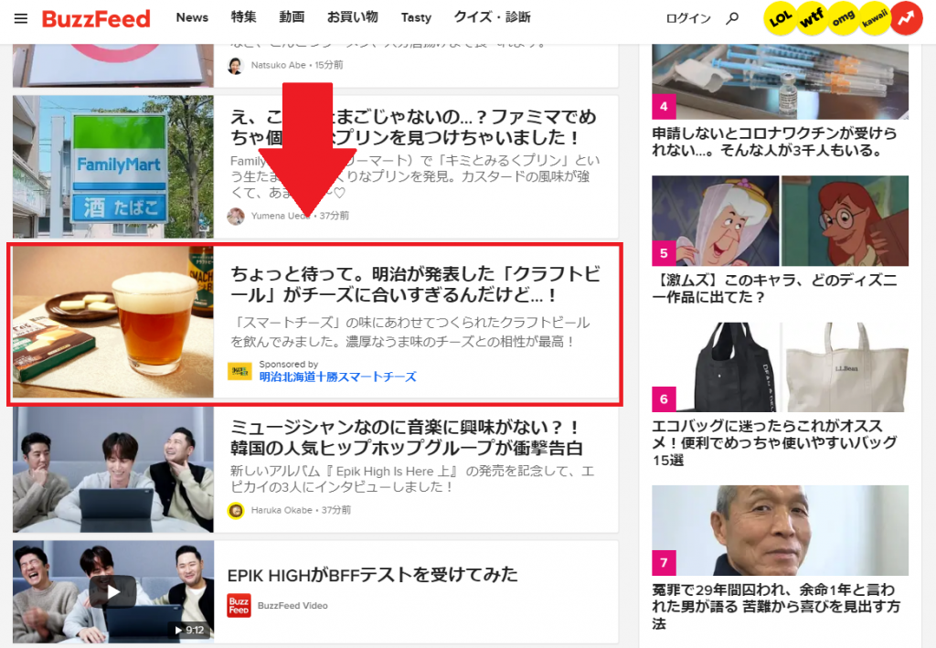Viewport: 936px width, 648px height.
Task: Open the eco bag trending headline
Action: pyautogui.click(x=774, y=442)
